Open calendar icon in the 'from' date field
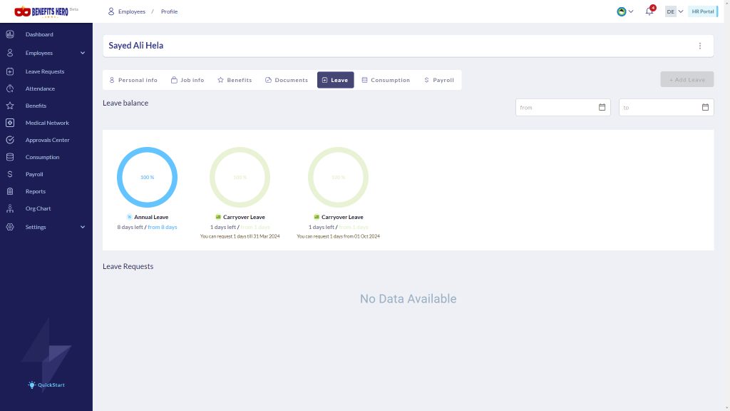 click(x=602, y=107)
